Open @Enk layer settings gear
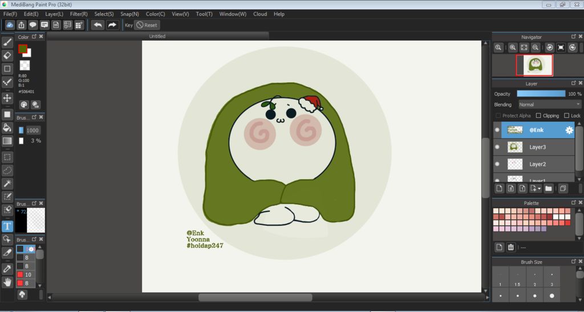The width and height of the screenshot is (584, 312). [x=569, y=130]
